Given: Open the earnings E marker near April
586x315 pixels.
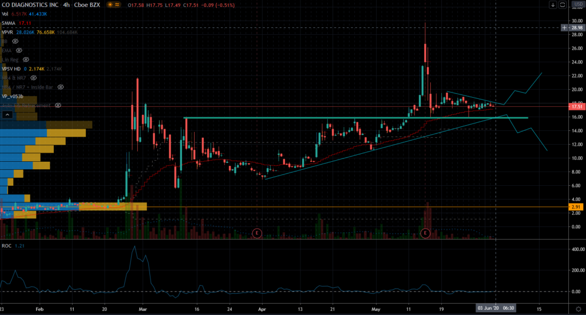Looking at the screenshot, I should pyautogui.click(x=257, y=233).
